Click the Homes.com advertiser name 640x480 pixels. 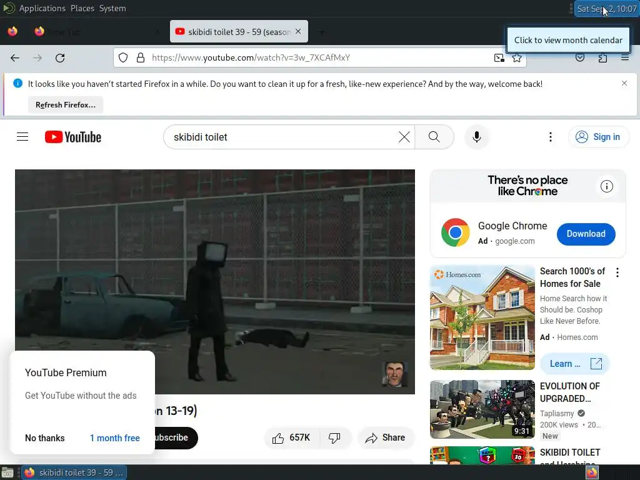pyautogui.click(x=577, y=337)
